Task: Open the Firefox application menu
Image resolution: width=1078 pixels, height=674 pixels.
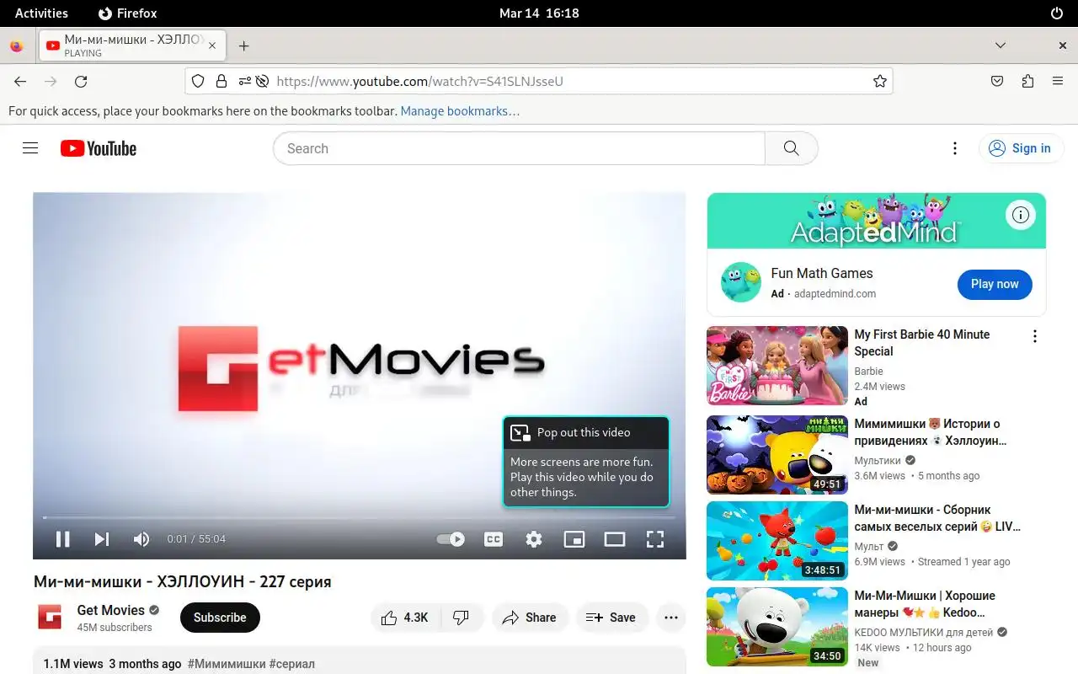Action: (x=1058, y=81)
